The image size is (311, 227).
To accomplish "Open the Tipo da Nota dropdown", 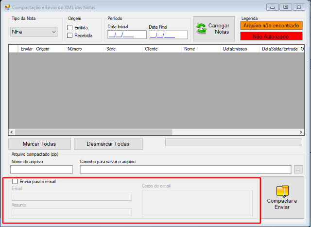I will pos(34,32).
